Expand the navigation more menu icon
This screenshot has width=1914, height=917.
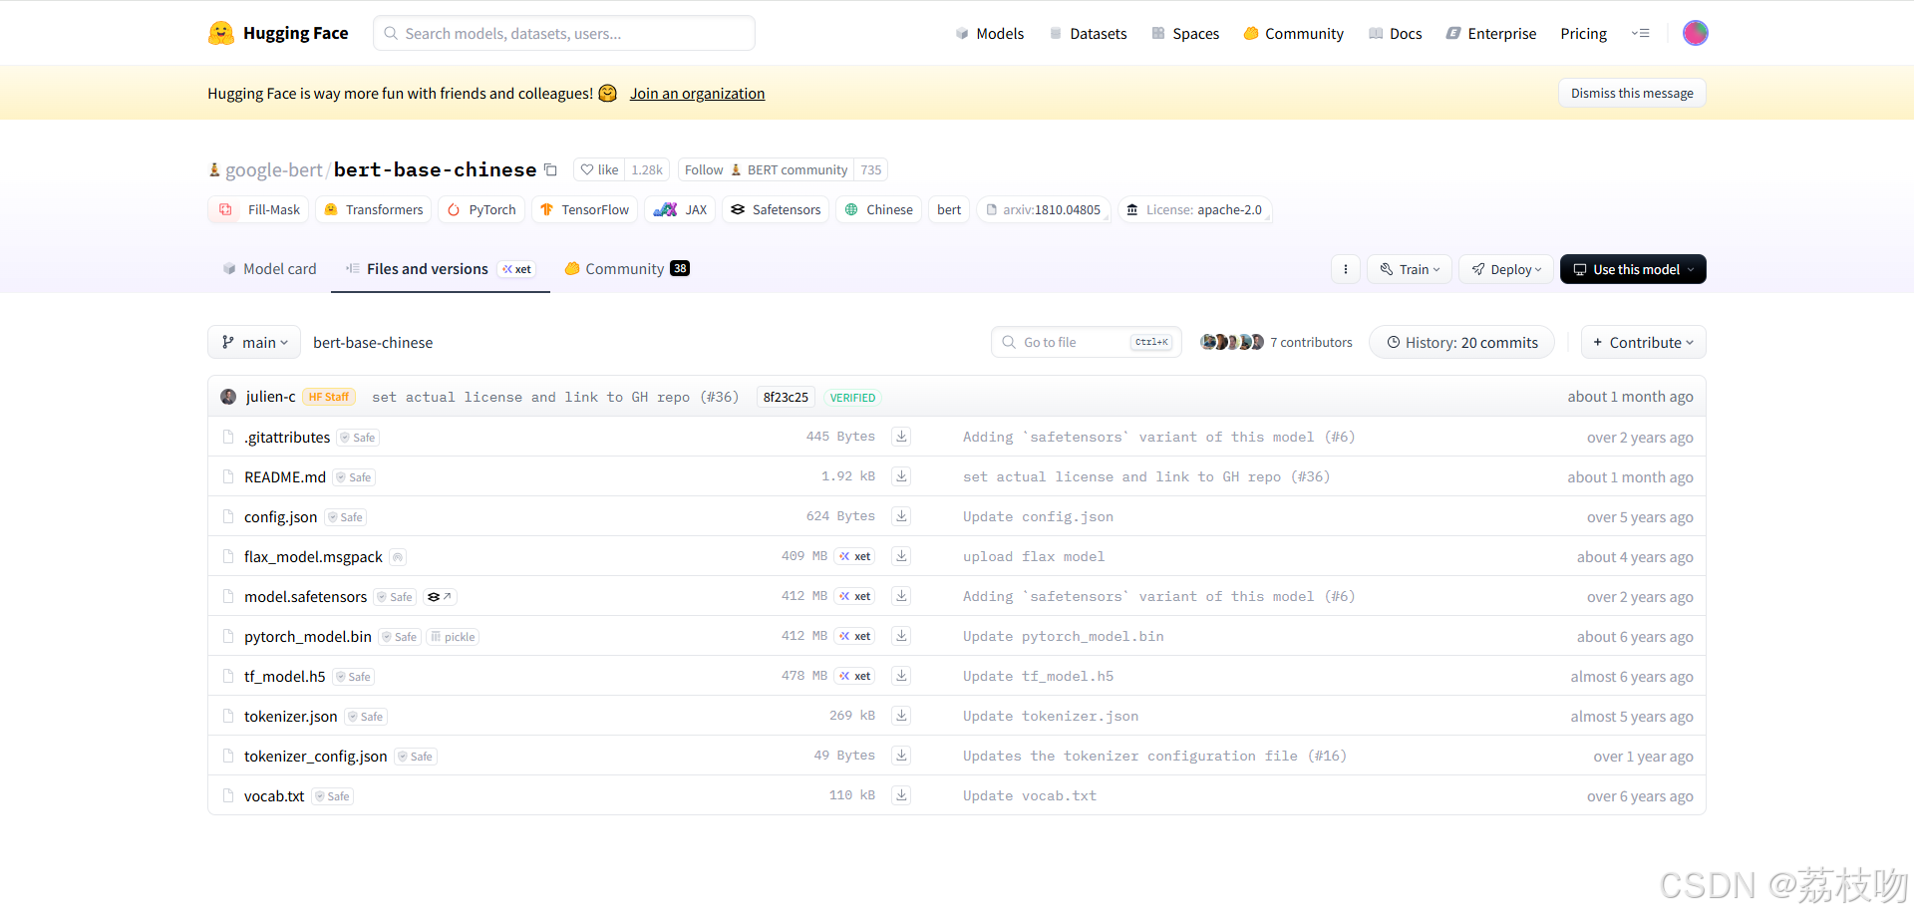[1640, 33]
